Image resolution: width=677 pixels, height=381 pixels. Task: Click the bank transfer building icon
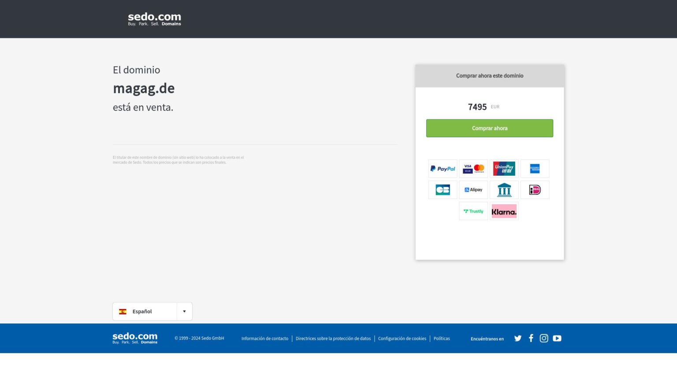tap(504, 190)
